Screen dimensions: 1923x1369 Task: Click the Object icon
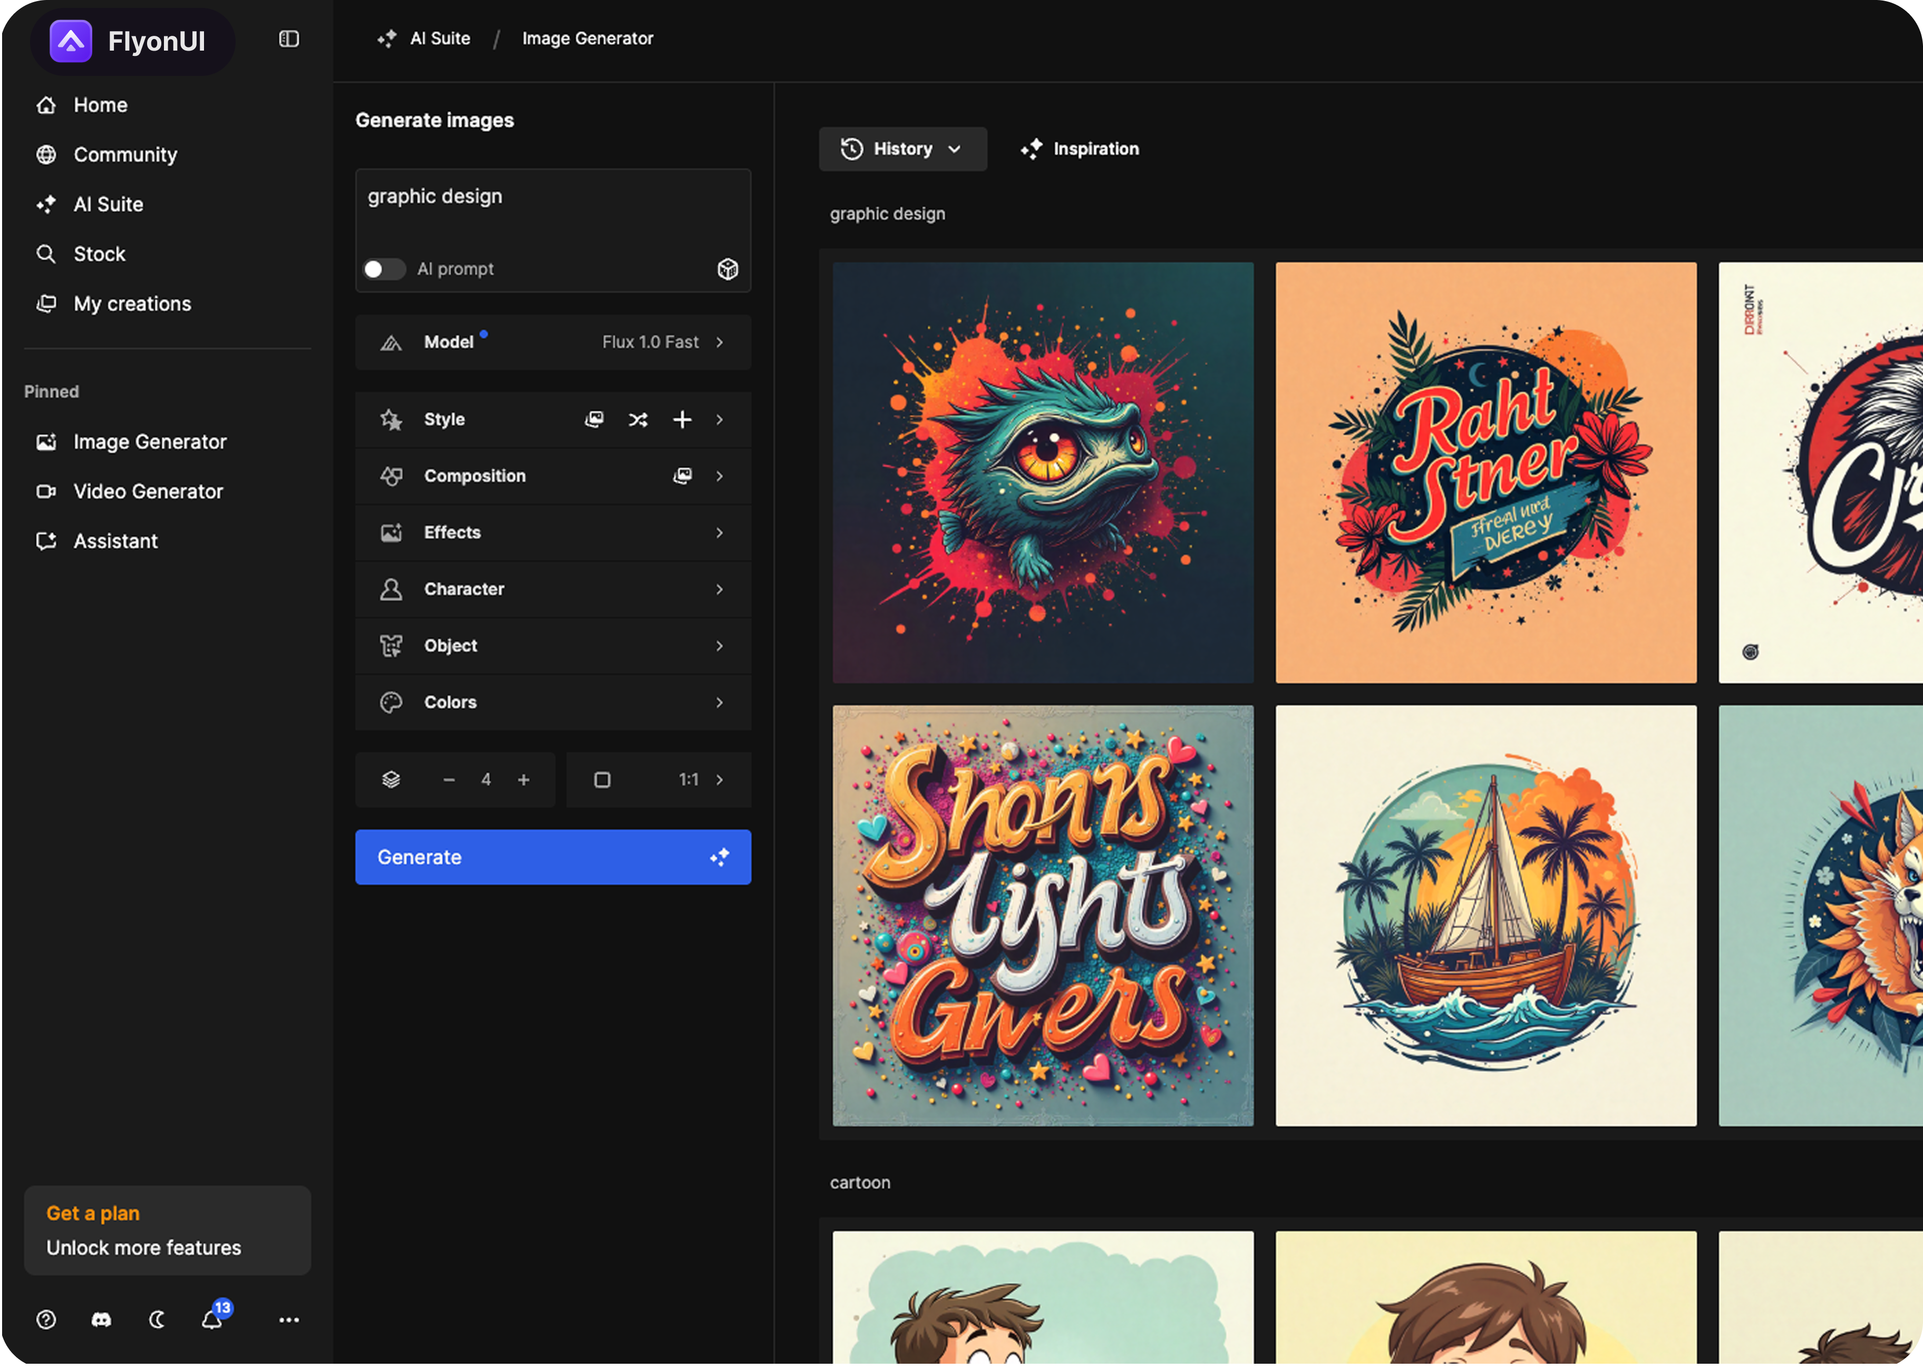(391, 646)
